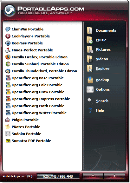Click the OpenOffice.org Base icon
Viewport: 130px width, 183px height.
click(8, 78)
